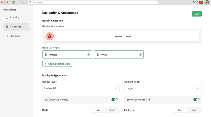Click Add navigation item button
This screenshot has width=211, height=117.
click(57, 64)
